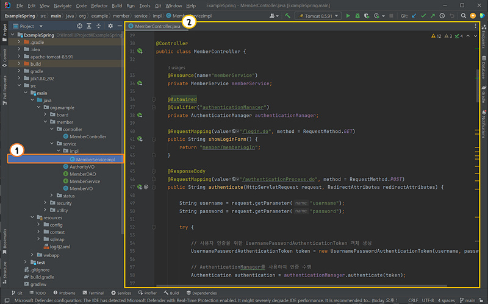488x304 pixels.
Task: Click gutter icon next to line 38
Action: point(140,115)
